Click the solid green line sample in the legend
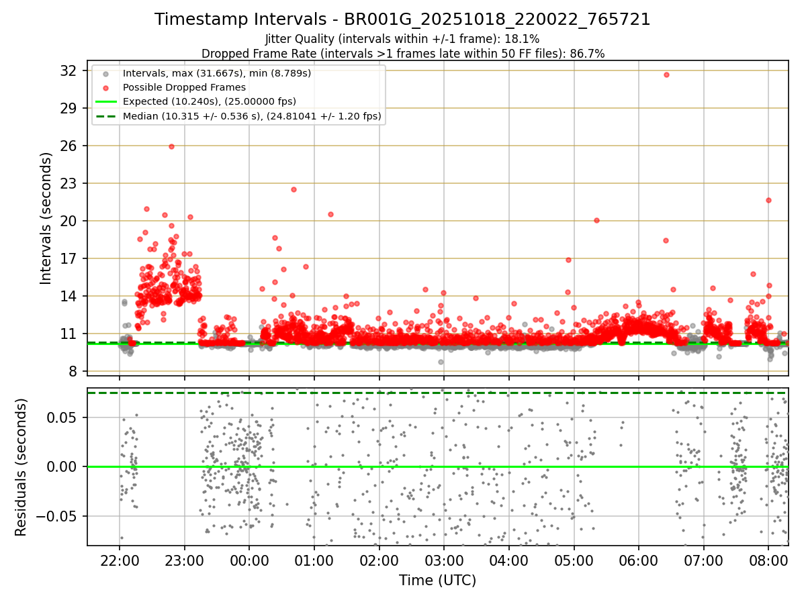The image size is (806, 604). pos(105,102)
